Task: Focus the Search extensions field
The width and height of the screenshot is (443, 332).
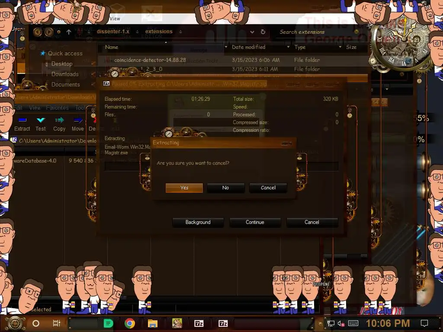Action: 316,32
